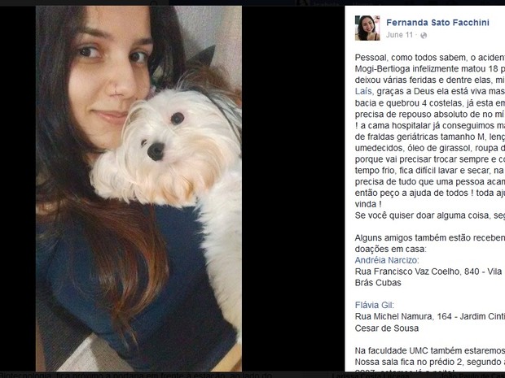Select the Rua Francisco Vaz Coelho address line
This screenshot has height=378, width=505.
pyautogui.click(x=428, y=272)
